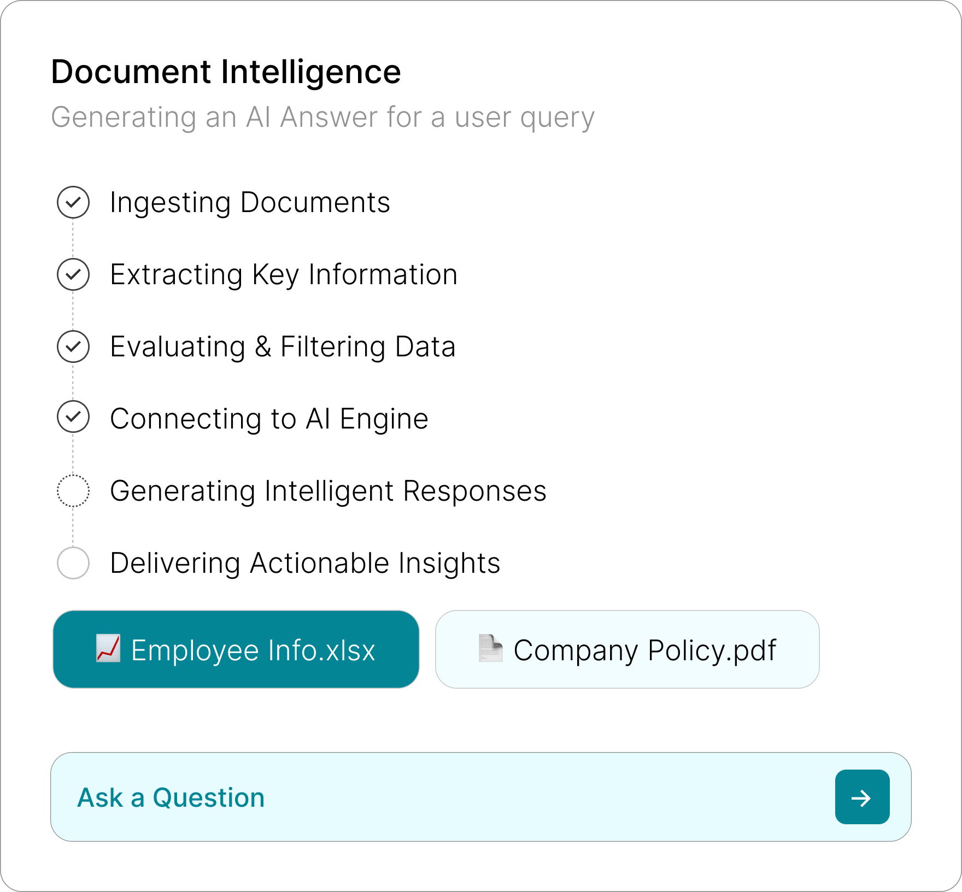This screenshot has width=962, height=892.
Task: Click the Generating an AI Answer subtitle text
Action: click(322, 117)
